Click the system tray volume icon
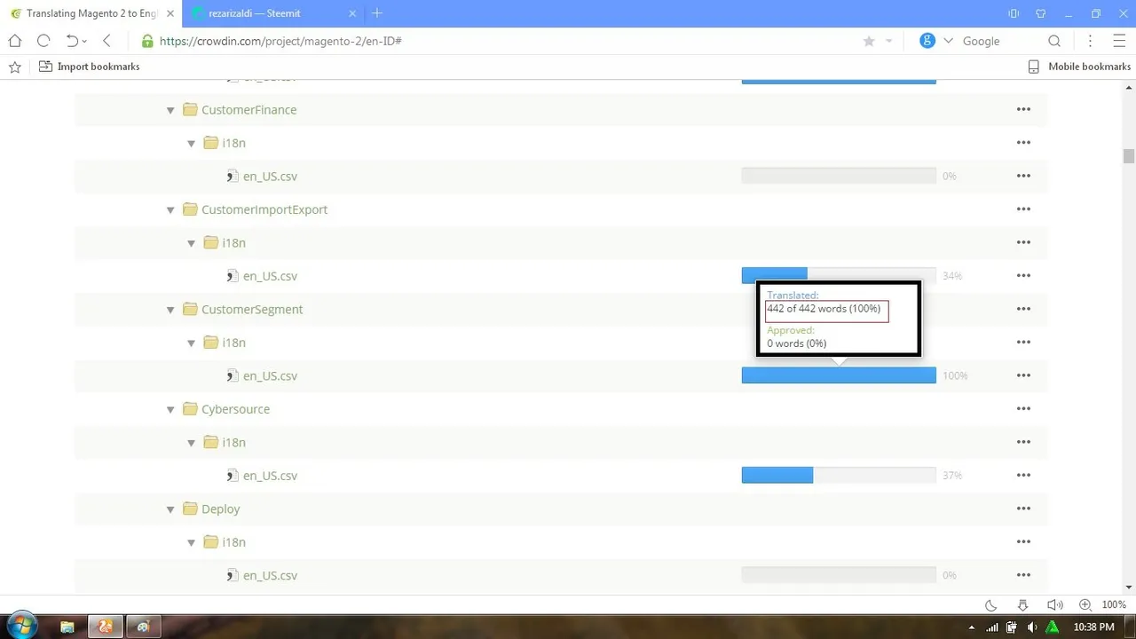The image size is (1136, 639). [1032, 627]
